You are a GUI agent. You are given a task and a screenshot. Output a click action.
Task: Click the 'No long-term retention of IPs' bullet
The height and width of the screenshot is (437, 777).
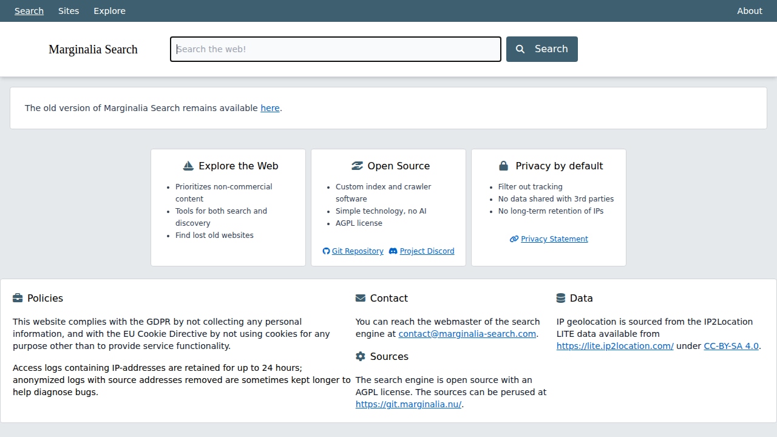(x=551, y=211)
